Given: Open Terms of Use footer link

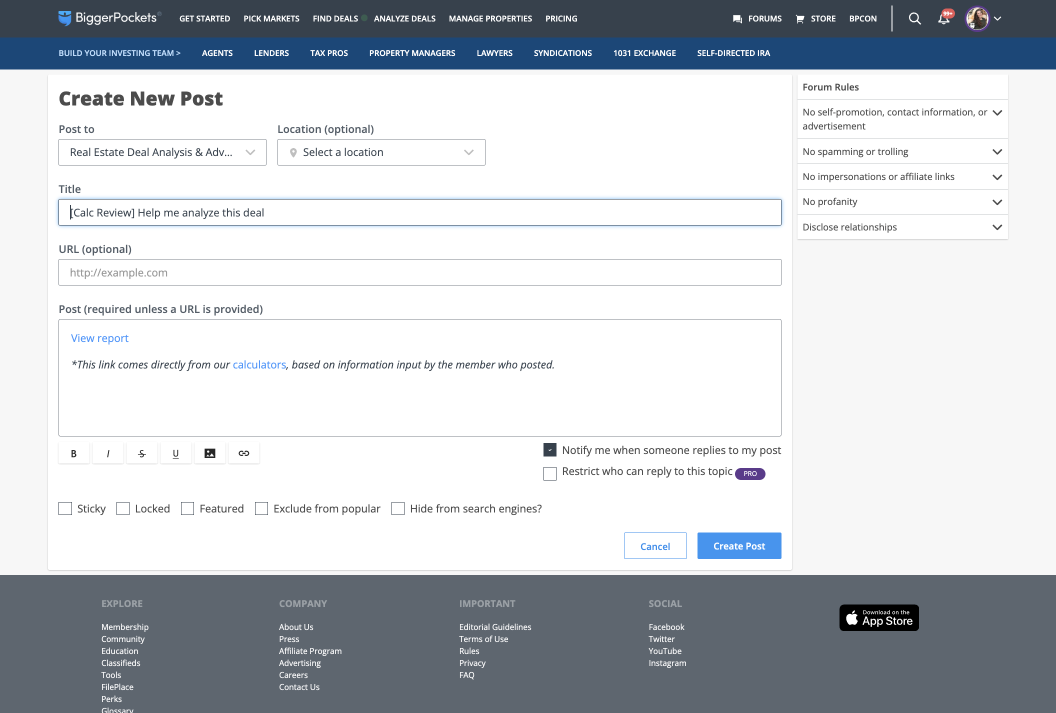Looking at the screenshot, I should tap(484, 639).
